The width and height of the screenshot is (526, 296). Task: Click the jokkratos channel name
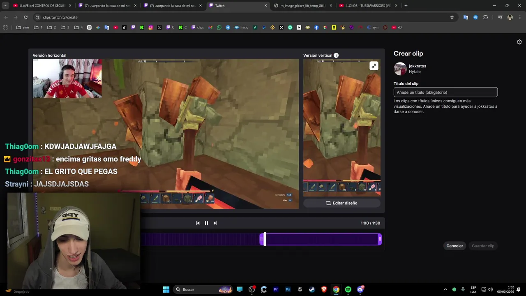point(417,66)
